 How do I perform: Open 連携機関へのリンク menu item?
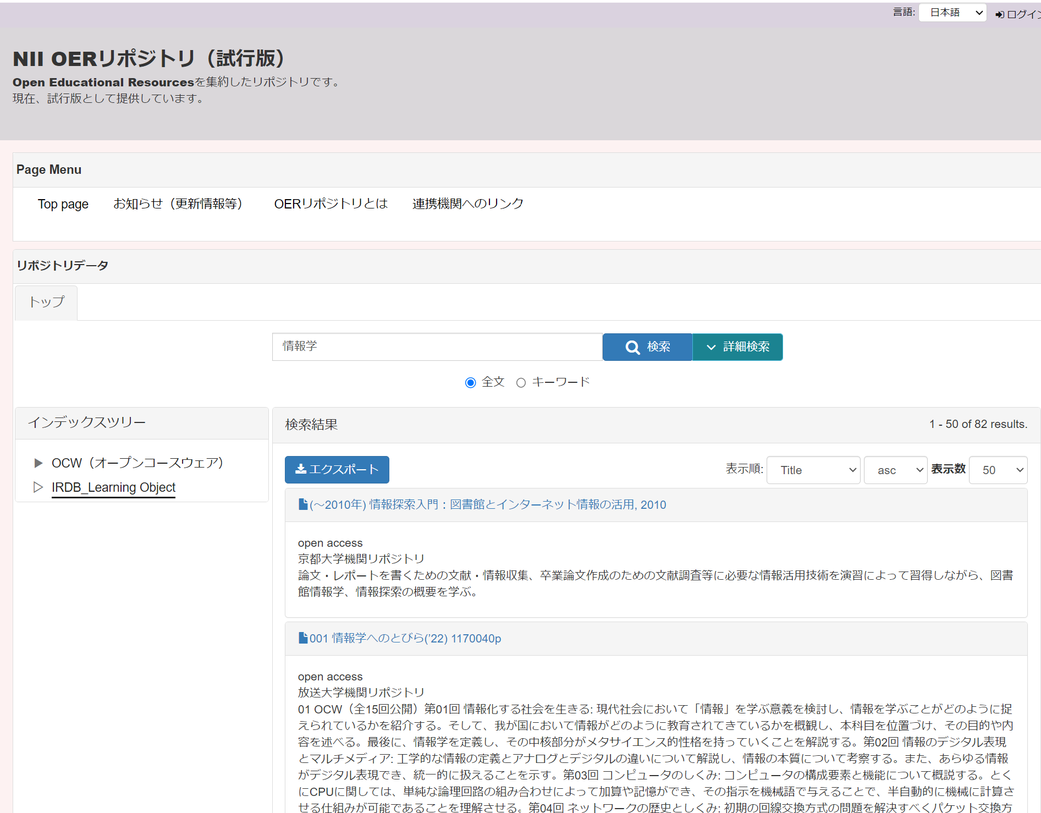point(468,204)
